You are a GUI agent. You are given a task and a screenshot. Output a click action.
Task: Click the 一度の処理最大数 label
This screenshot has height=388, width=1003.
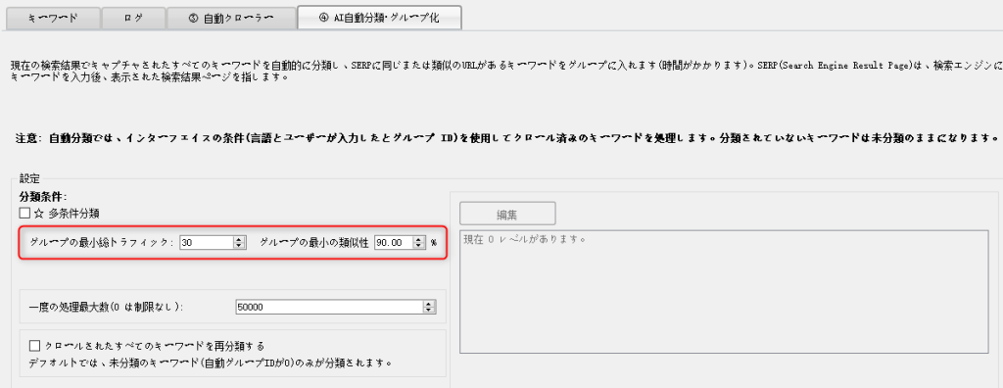[x=106, y=308]
